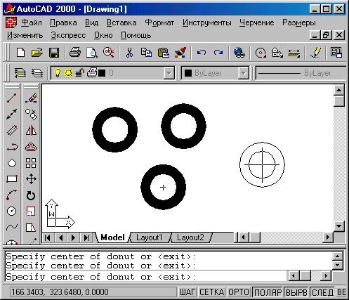
Task: Select the Arc tool
Action: point(12,195)
